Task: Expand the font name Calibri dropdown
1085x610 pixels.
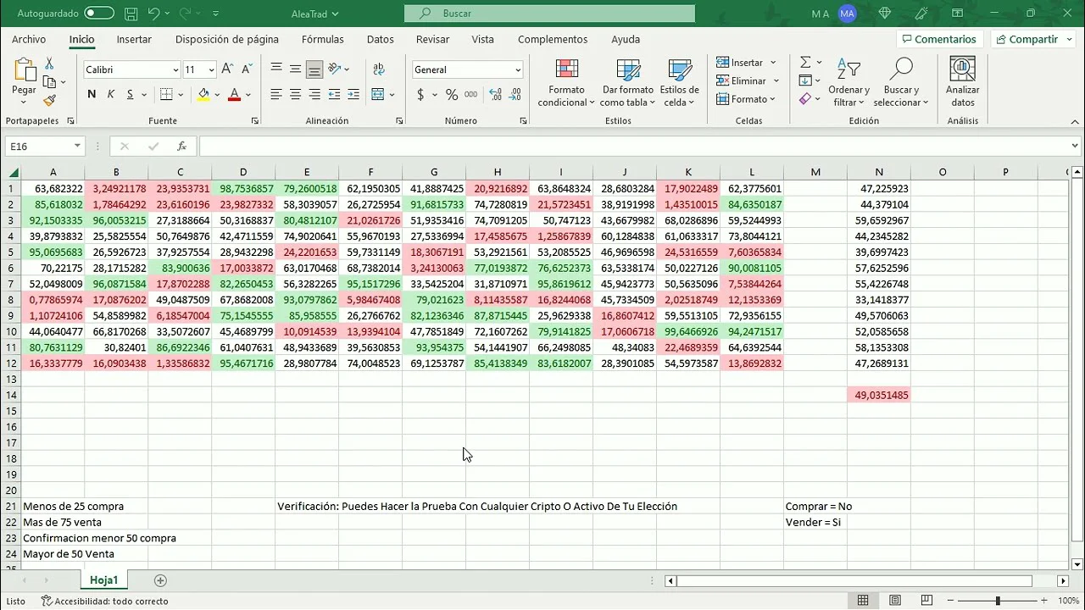Action: [x=175, y=70]
